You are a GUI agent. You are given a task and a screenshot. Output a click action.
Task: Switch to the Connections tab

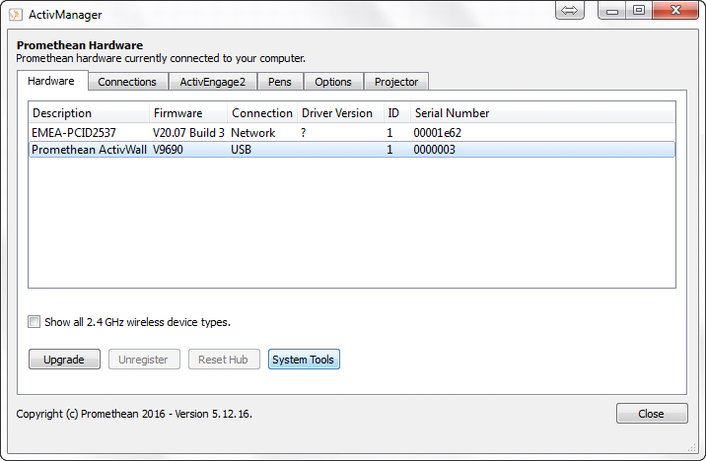tap(127, 82)
